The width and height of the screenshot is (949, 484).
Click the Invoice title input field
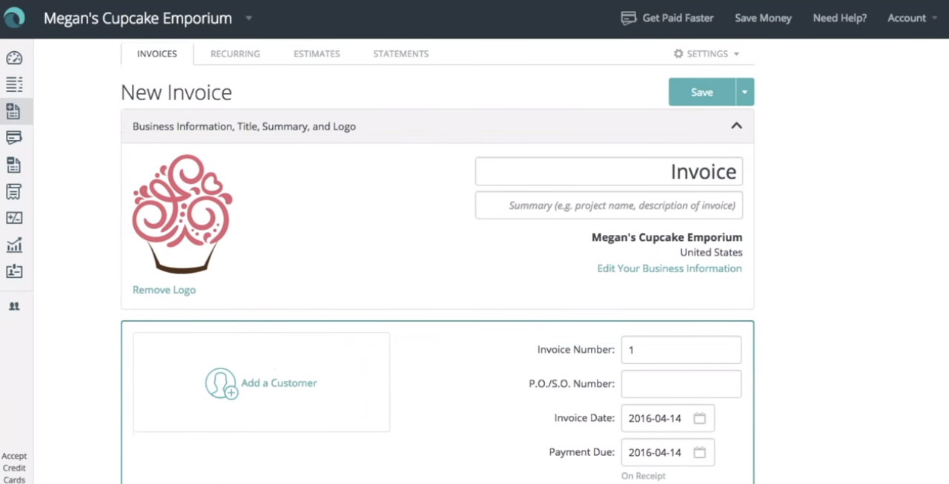609,171
